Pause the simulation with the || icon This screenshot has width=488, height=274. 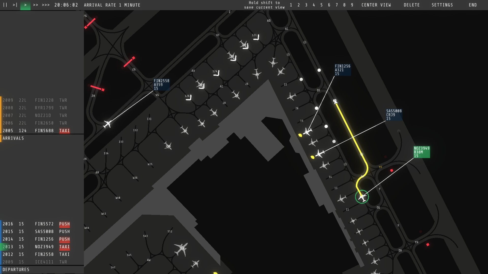click(x=5, y=5)
